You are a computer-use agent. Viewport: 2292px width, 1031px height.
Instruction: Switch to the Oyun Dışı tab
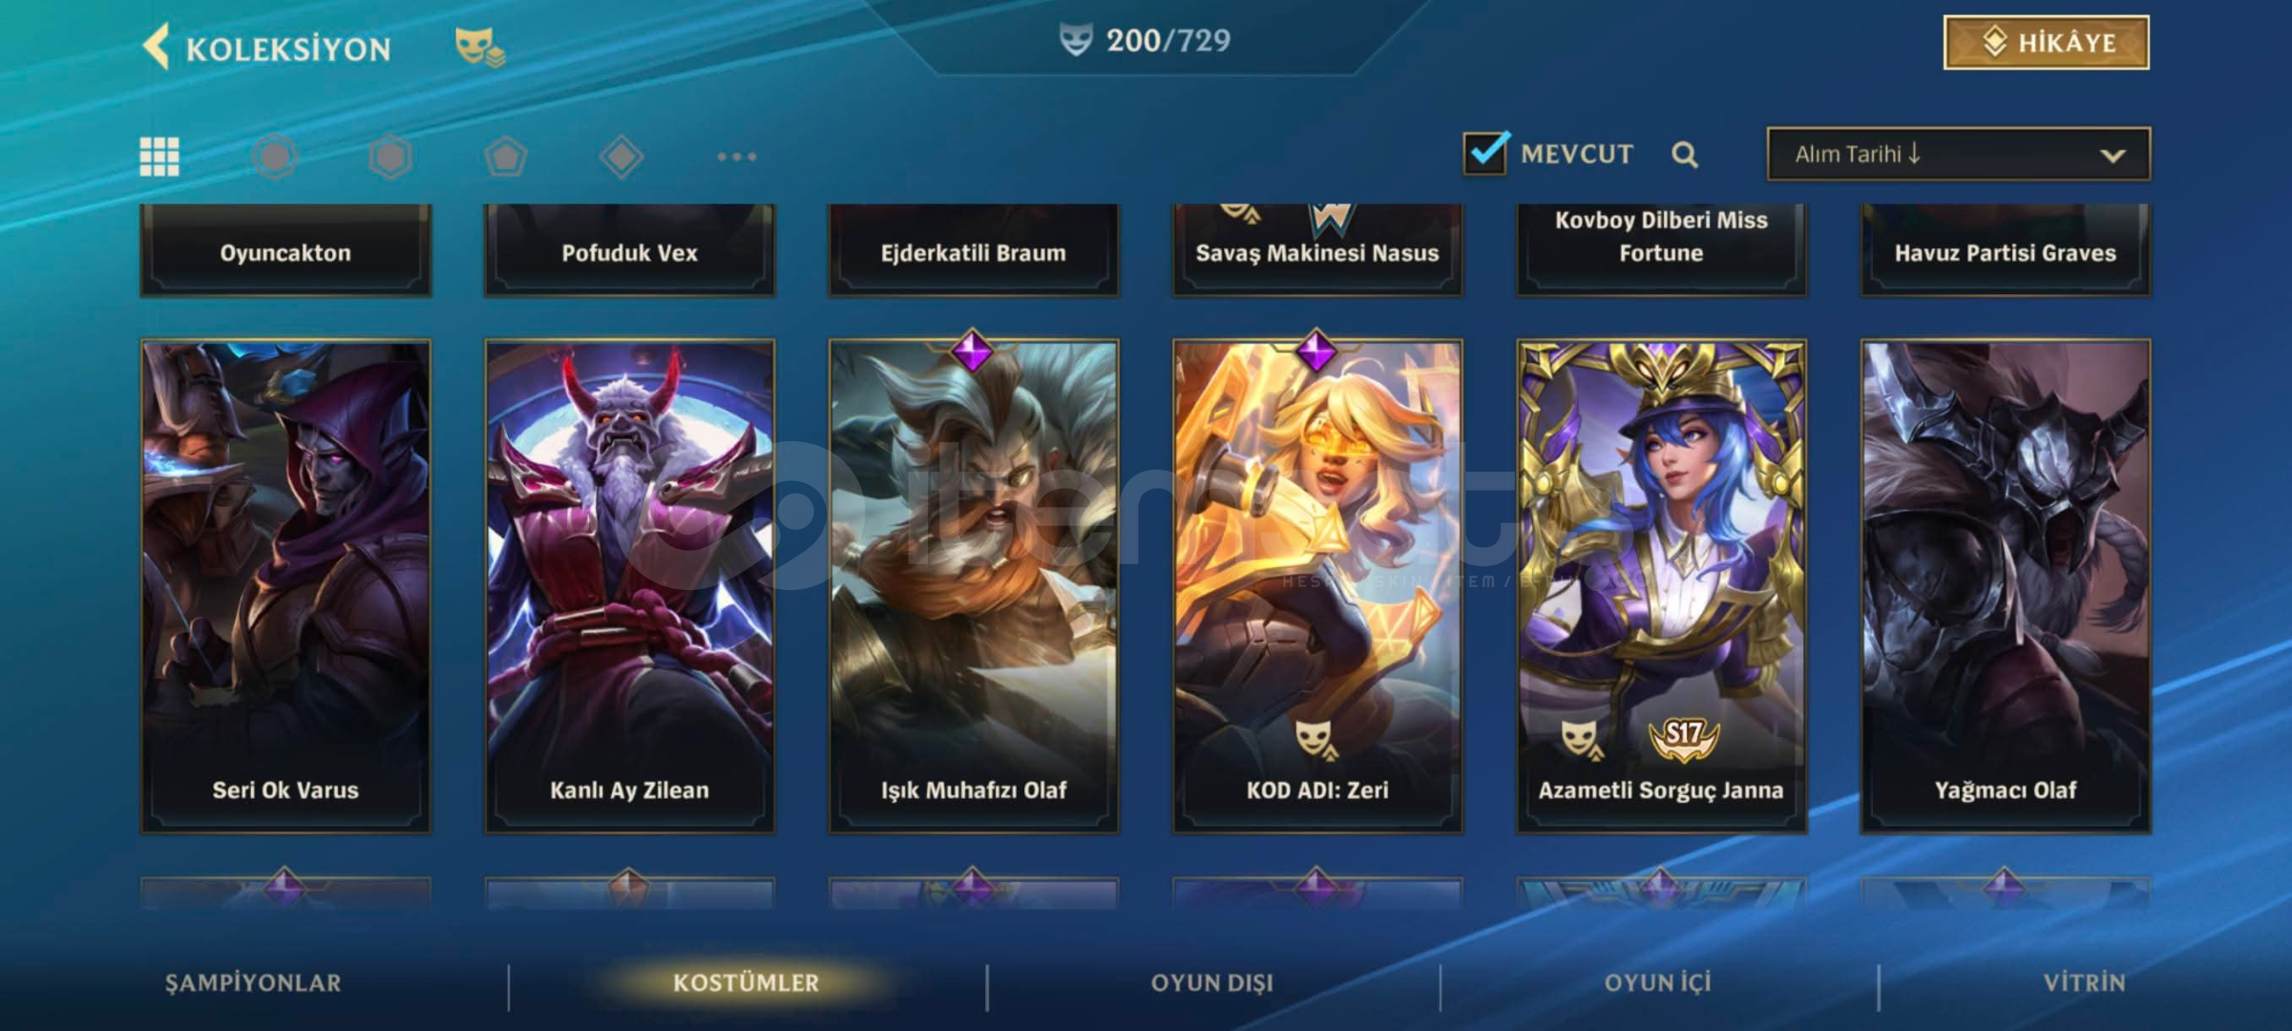pyautogui.click(x=1212, y=983)
